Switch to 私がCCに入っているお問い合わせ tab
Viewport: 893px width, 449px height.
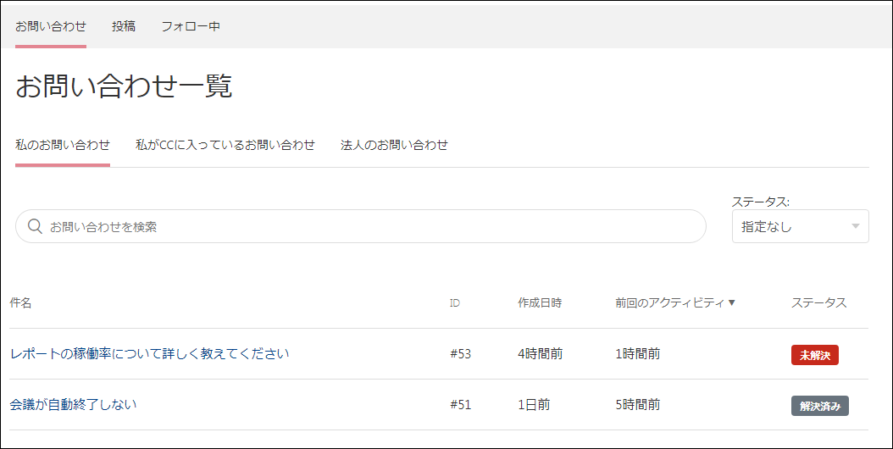click(x=225, y=145)
